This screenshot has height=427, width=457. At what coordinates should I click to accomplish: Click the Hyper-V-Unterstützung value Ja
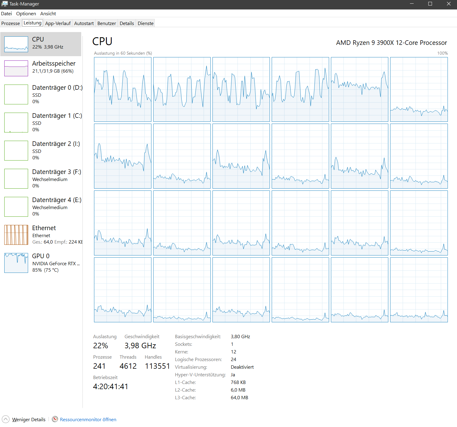(233, 375)
